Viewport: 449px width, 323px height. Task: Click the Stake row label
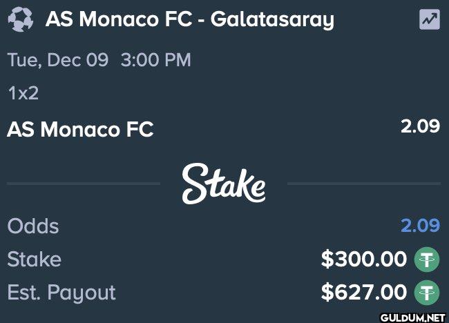pyautogui.click(x=35, y=260)
